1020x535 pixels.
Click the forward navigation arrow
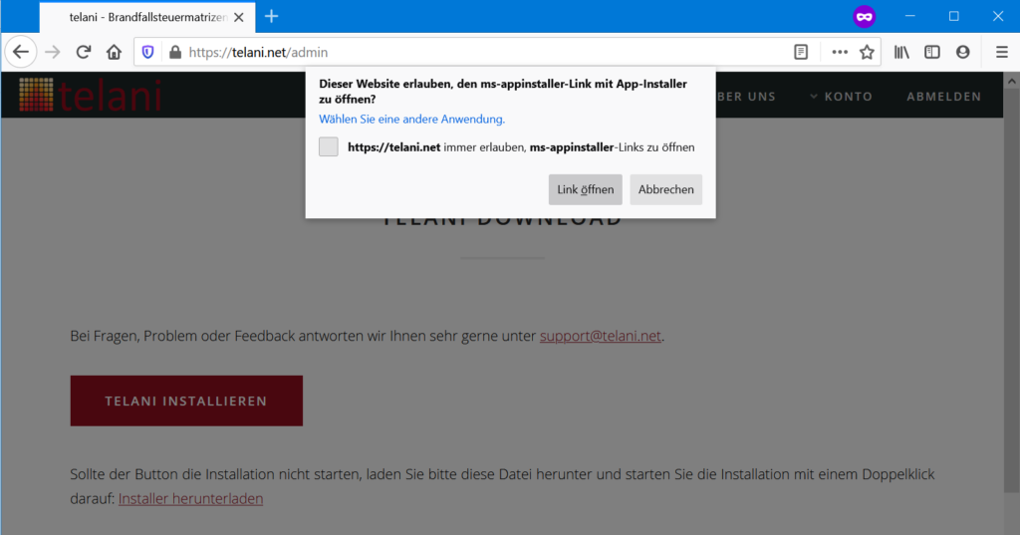point(53,52)
